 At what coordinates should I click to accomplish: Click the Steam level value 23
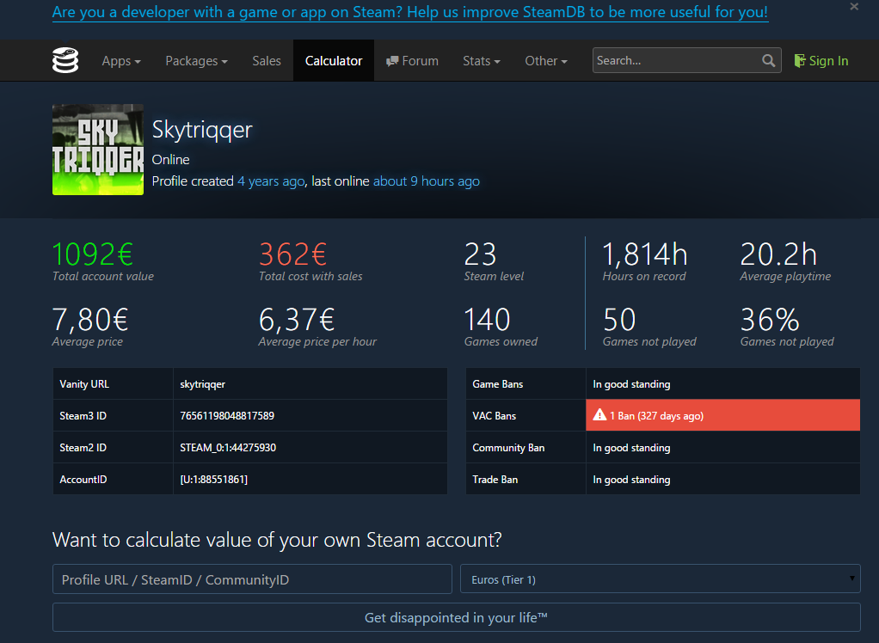click(480, 254)
